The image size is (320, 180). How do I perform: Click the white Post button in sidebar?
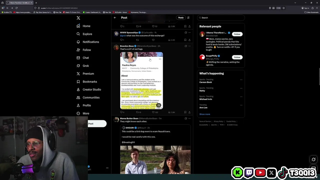coord(97,124)
